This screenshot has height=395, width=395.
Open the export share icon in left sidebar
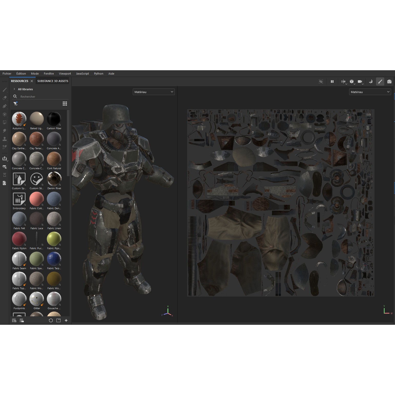(x=5, y=158)
